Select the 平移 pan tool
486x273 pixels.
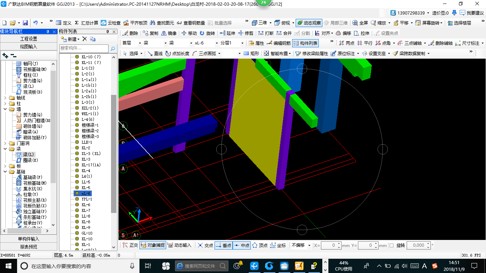(x=401, y=23)
